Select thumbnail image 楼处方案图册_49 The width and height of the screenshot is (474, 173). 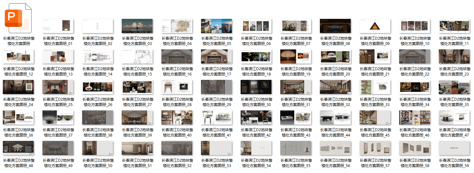click(58, 148)
